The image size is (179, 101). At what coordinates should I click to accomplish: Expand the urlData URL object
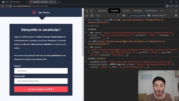click(89, 35)
